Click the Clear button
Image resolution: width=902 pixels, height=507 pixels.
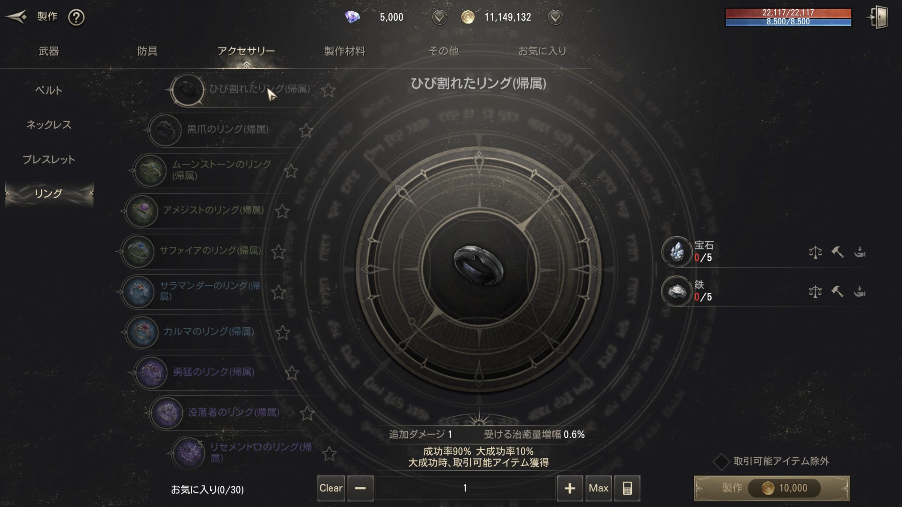point(331,488)
